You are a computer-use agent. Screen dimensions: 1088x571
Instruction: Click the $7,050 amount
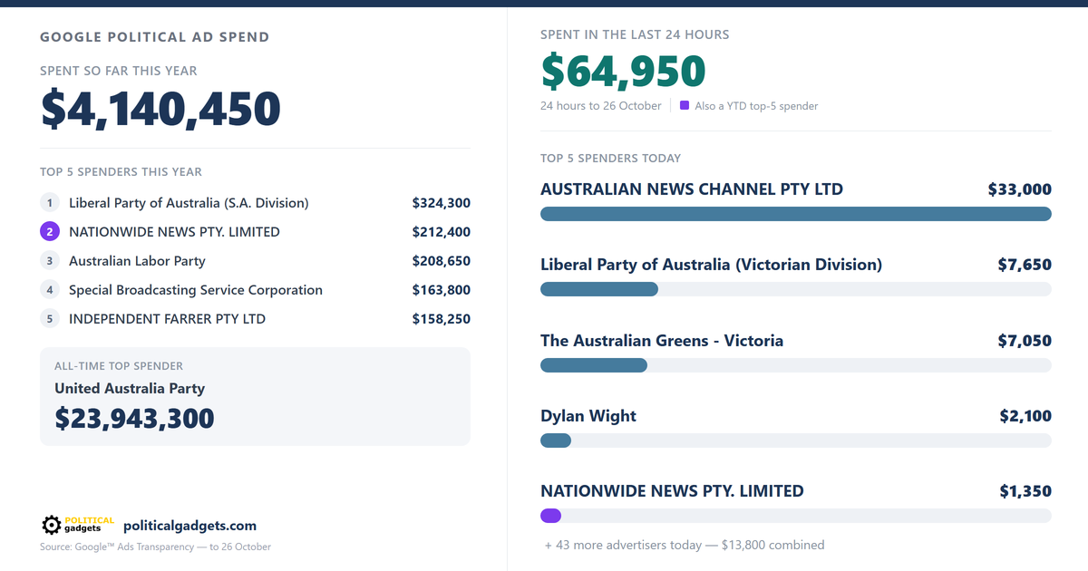[1025, 341]
